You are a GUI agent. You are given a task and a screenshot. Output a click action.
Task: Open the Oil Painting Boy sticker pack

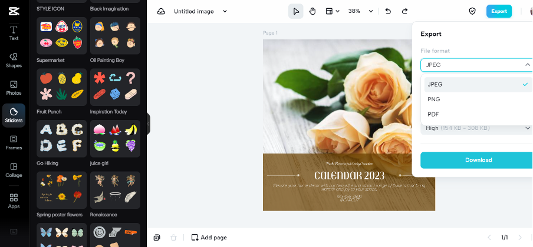coord(115,36)
